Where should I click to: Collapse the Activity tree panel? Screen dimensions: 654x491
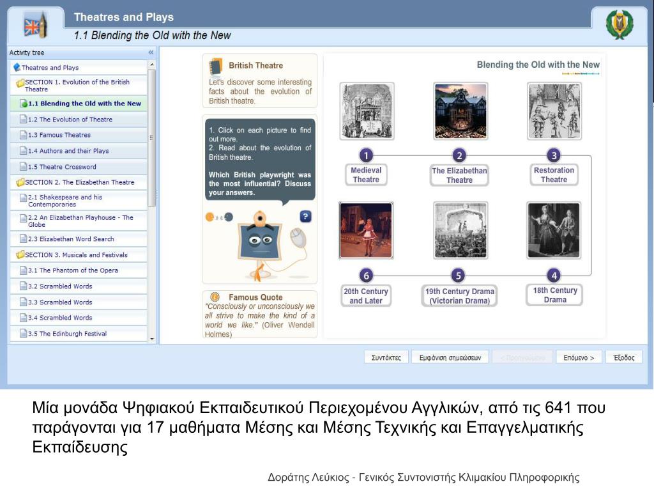tap(151, 52)
